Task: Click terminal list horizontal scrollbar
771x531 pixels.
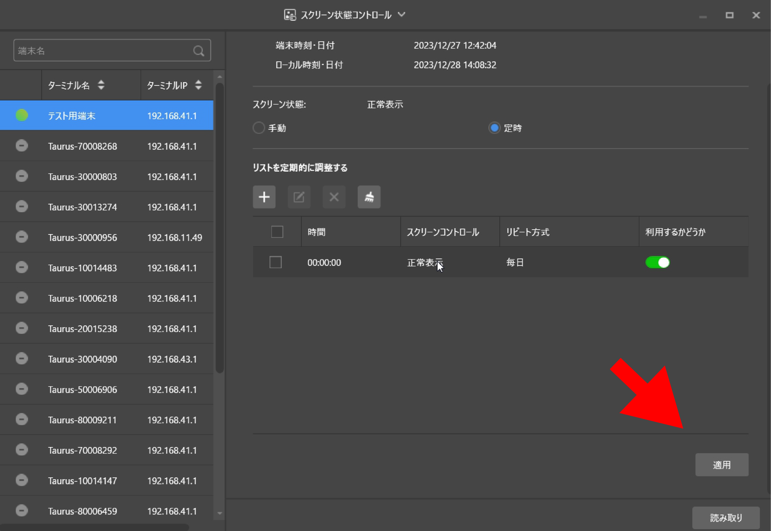Action: click(94, 528)
